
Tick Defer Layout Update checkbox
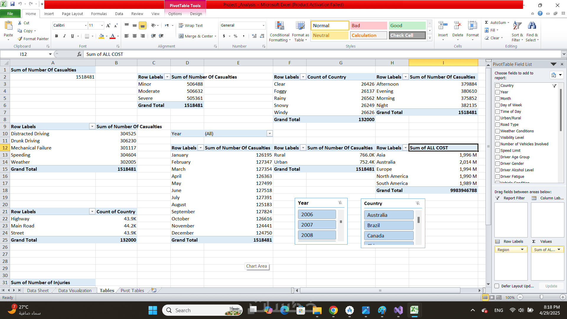pos(497,286)
